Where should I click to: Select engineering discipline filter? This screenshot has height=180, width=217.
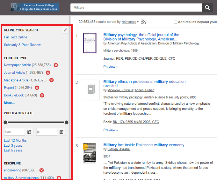13,170
